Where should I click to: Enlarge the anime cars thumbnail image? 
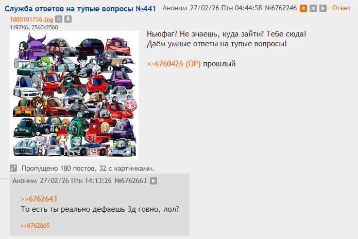coord(74,95)
